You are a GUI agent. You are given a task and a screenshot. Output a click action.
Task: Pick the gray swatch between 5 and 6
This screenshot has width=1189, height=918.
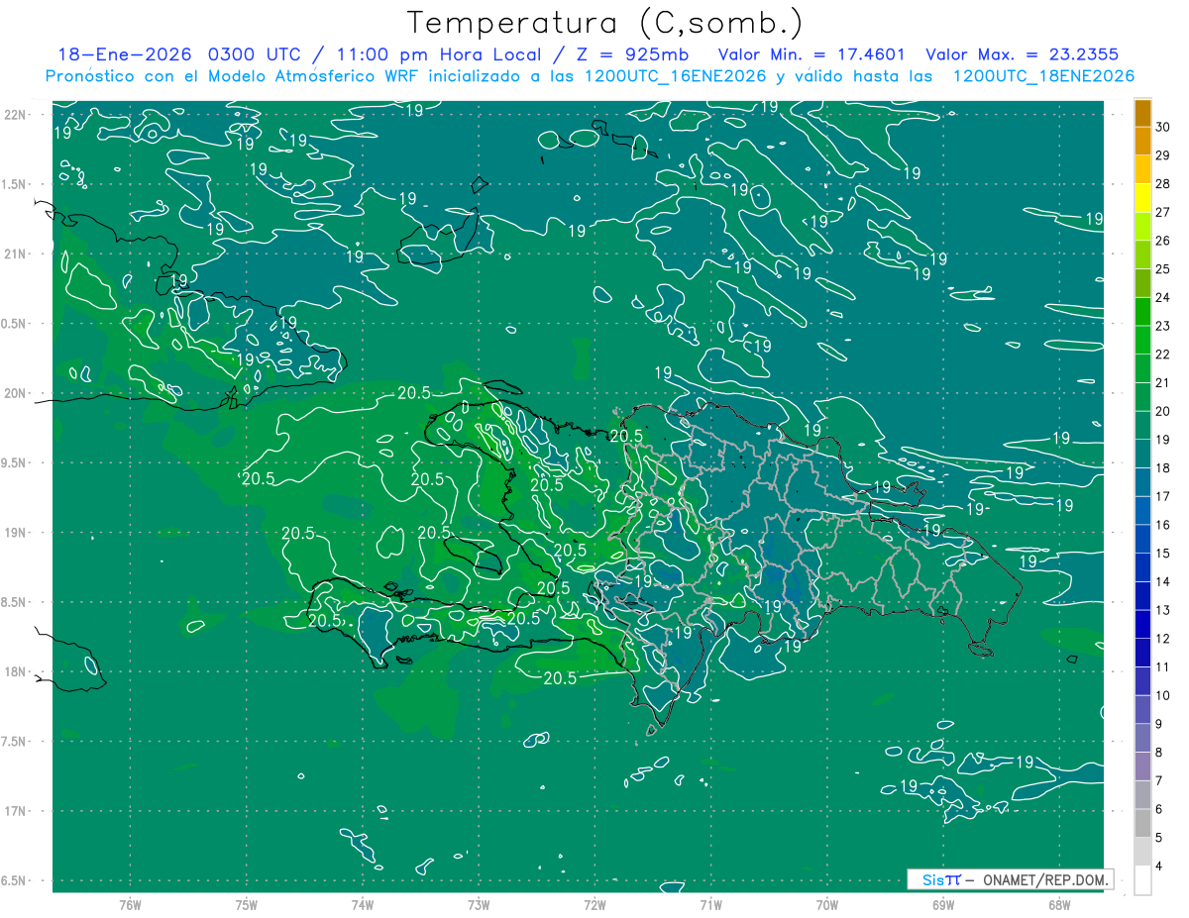[x=1142, y=823]
